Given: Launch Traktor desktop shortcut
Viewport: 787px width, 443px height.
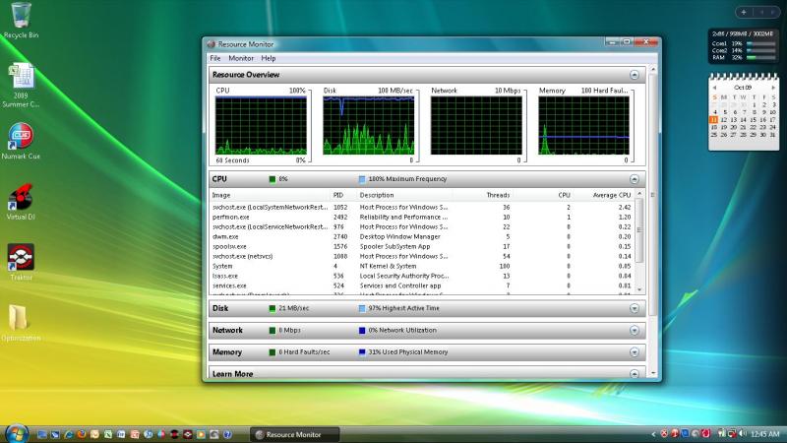Looking at the screenshot, I should coord(21,262).
